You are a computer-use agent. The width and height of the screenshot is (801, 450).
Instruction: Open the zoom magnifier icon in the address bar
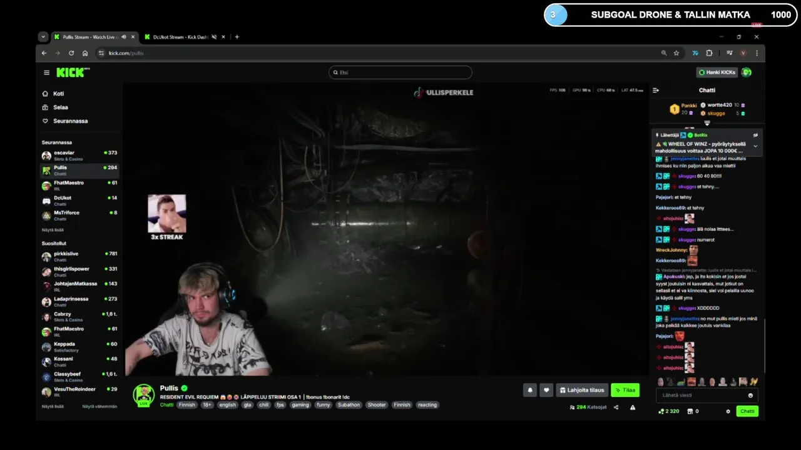pyautogui.click(x=664, y=53)
